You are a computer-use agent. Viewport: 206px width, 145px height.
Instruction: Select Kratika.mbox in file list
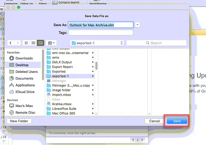[70, 104]
